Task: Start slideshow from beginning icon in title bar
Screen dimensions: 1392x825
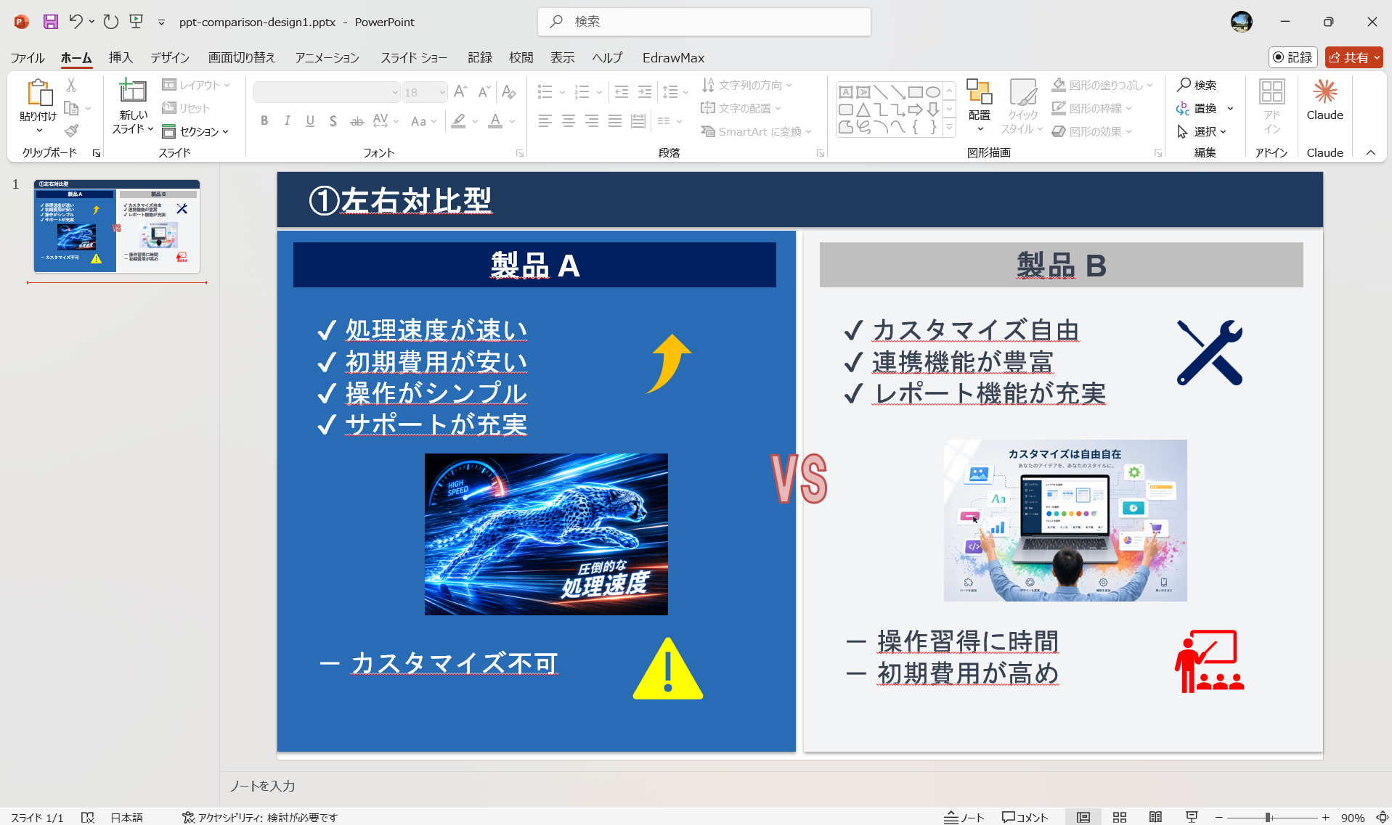Action: pyautogui.click(x=136, y=22)
